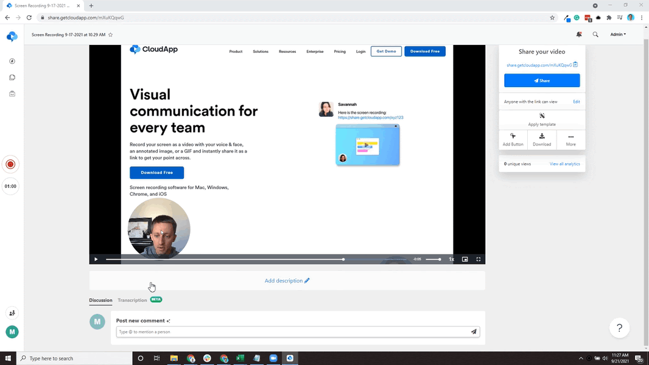Viewport: 649px width, 365px height.
Task: Open the More options ellipsis
Action: point(571,140)
